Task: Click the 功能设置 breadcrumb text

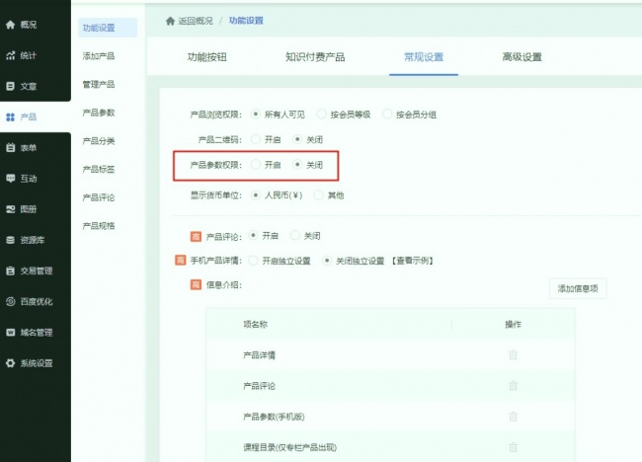Action: (x=246, y=21)
